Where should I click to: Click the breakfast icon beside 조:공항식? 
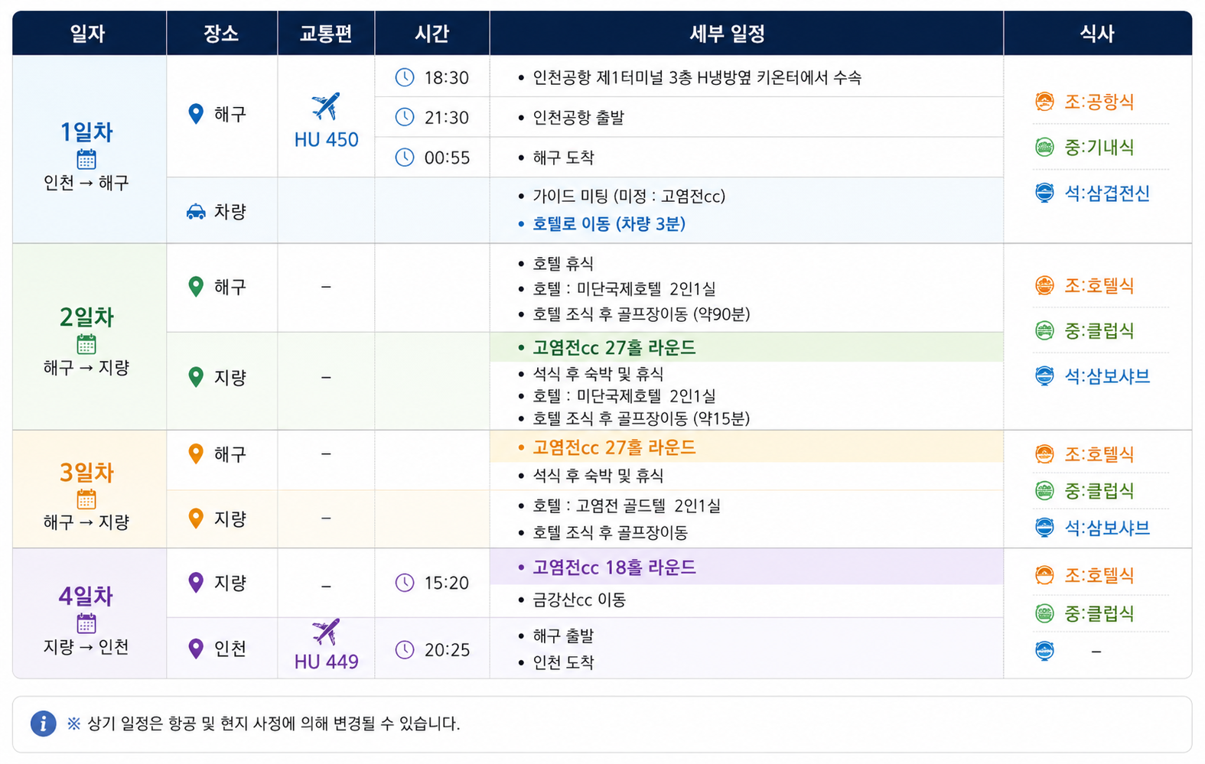tap(1044, 102)
